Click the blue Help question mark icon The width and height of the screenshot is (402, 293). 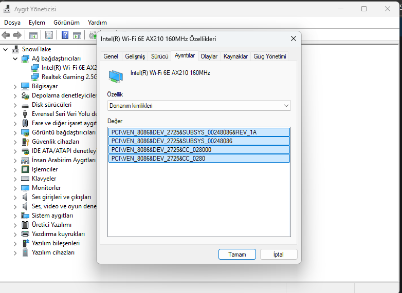tap(65, 35)
